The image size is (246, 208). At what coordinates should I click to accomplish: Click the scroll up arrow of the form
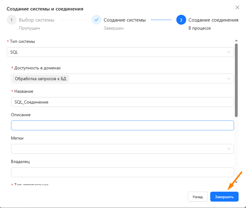pyautogui.click(x=236, y=41)
